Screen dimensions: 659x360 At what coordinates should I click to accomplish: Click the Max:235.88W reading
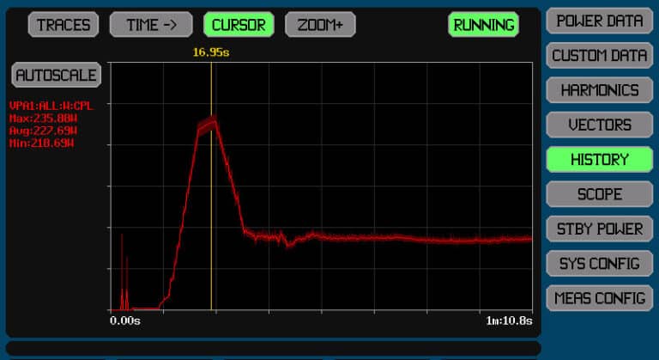pos(43,118)
